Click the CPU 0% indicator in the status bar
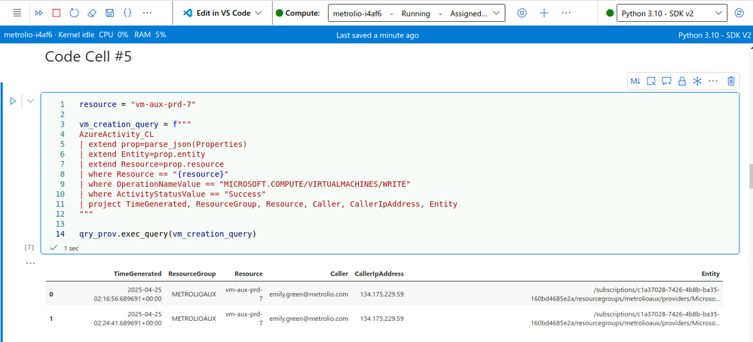The height and width of the screenshot is (342, 753). [113, 35]
